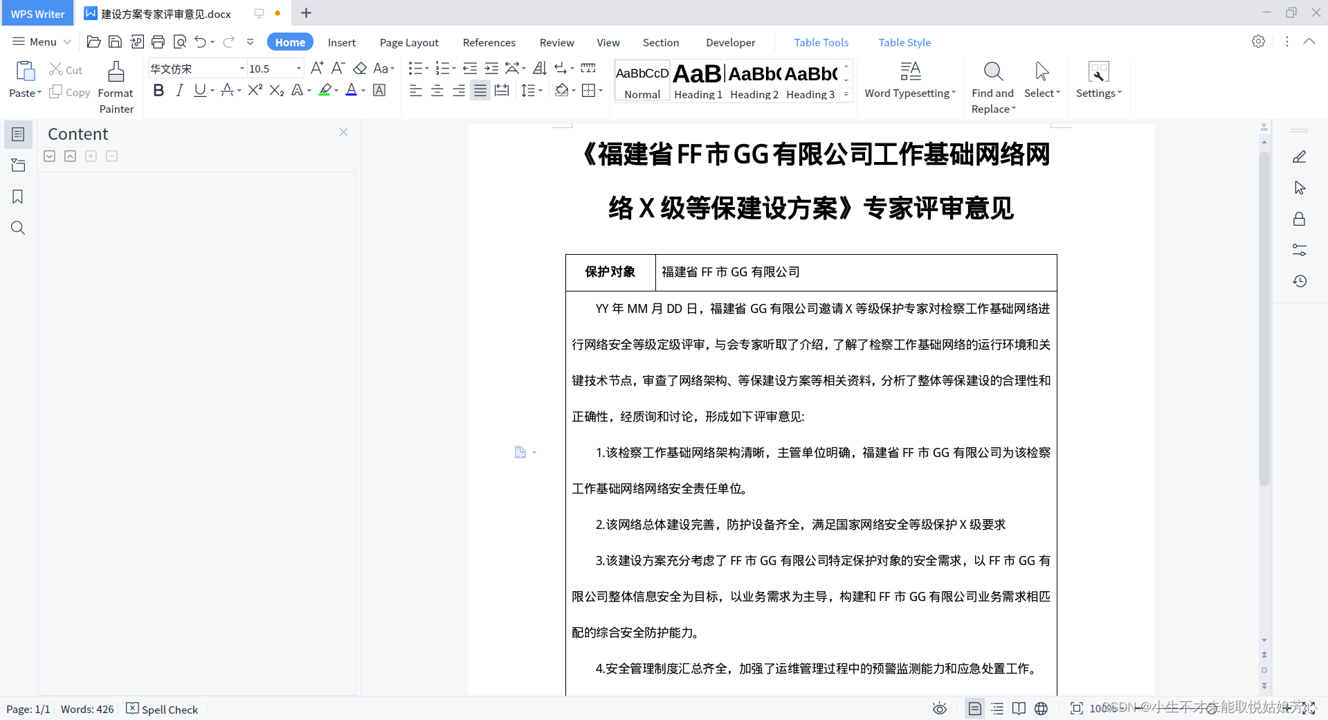Open the bullet list dropdown arrow
The width and height of the screenshot is (1328, 720).
pyautogui.click(x=427, y=68)
